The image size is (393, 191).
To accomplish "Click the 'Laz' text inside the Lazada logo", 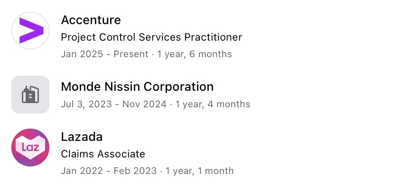I will [30, 147].
